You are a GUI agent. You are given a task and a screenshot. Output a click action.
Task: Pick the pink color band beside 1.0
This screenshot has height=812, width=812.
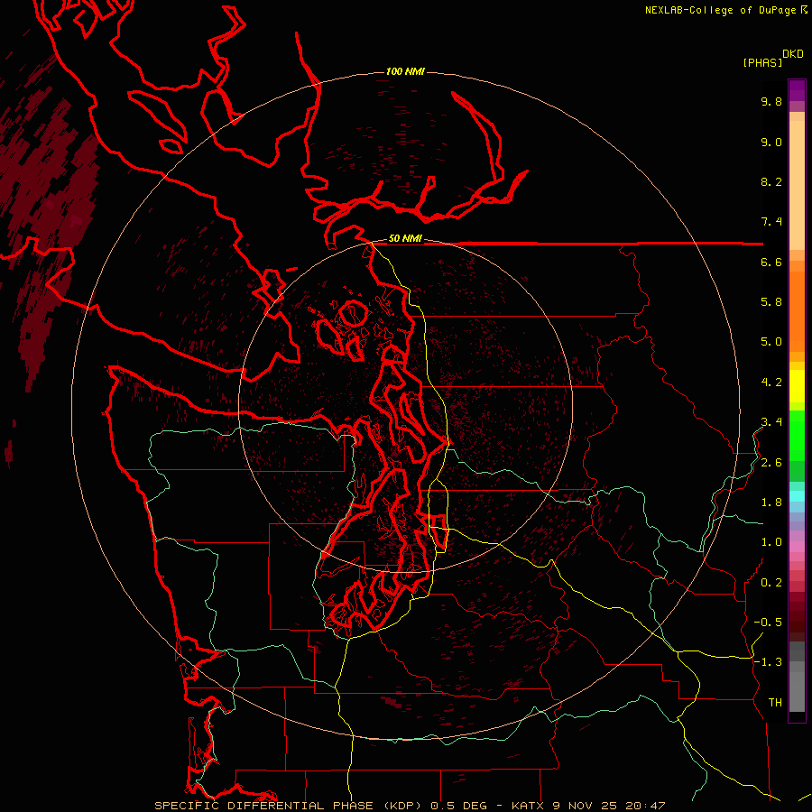pos(797,547)
